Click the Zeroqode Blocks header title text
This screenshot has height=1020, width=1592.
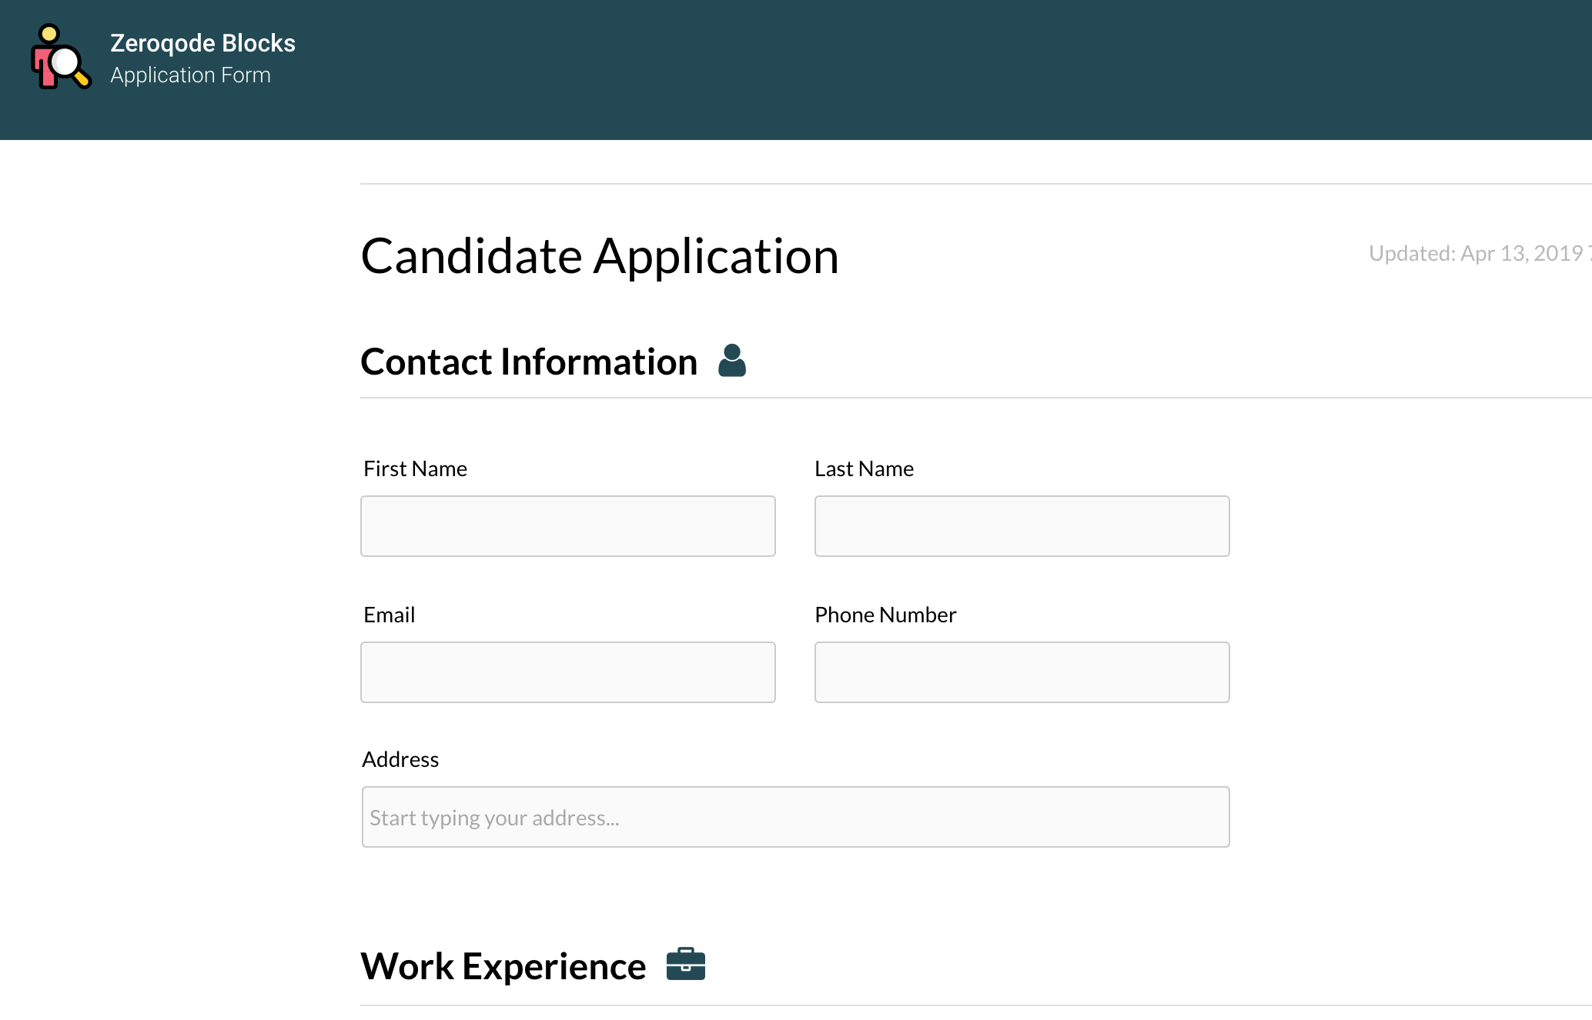coord(202,43)
